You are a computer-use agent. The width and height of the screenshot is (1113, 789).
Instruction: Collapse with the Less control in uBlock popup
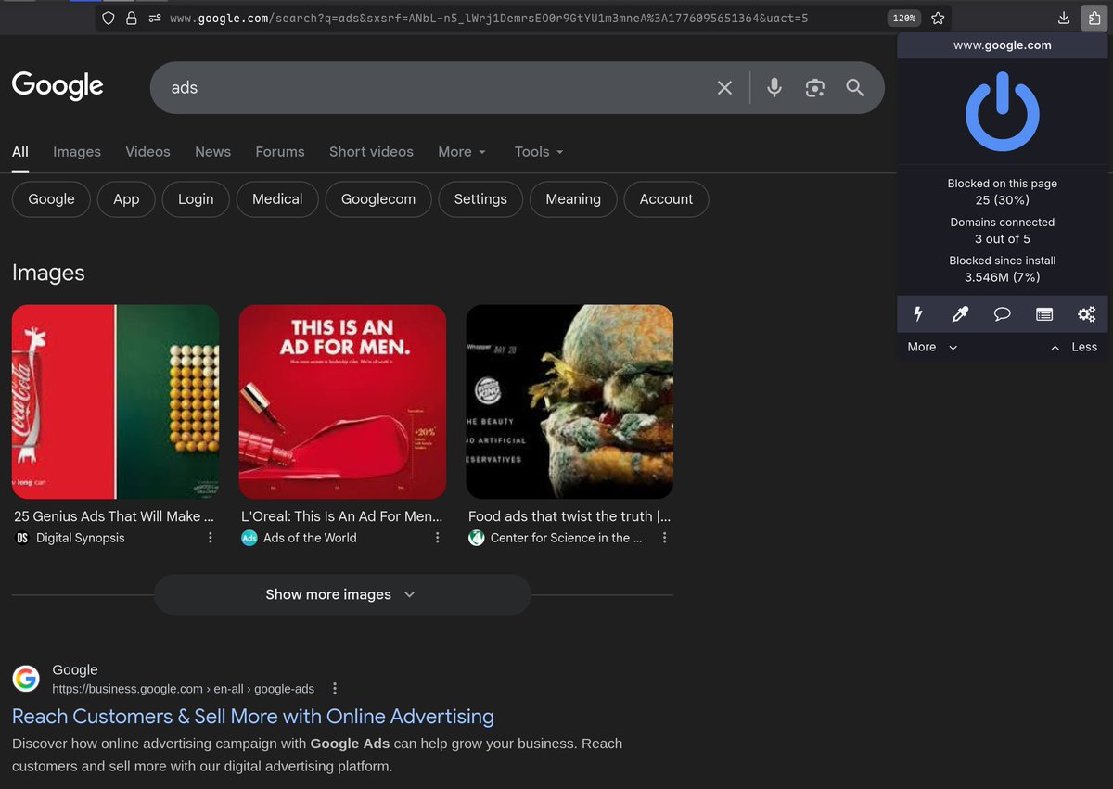pos(1074,347)
